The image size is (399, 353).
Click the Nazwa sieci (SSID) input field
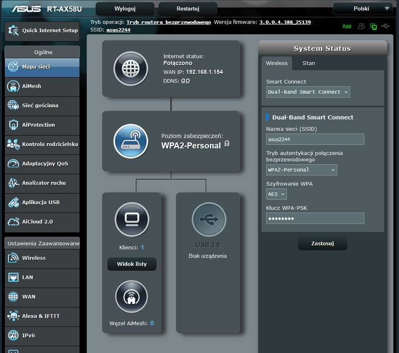pyautogui.click(x=315, y=139)
